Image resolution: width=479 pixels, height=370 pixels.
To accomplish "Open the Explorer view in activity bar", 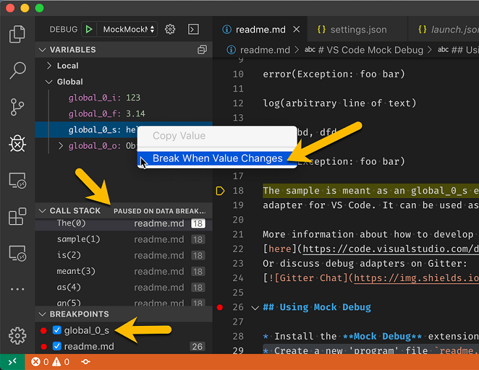I will pyautogui.click(x=18, y=34).
